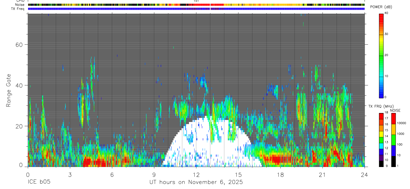Screen dimensions: 410x189
Task: Click noise scale value 10000
Action: pyautogui.click(x=401, y=123)
